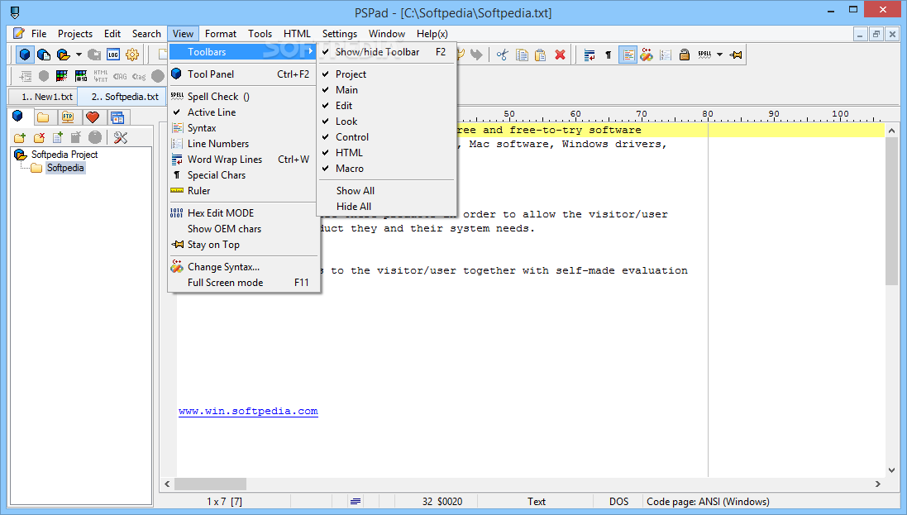Image resolution: width=907 pixels, height=515 pixels.
Task: Switch to 2.. Softpedia.txt document tab
Action: tap(123, 97)
